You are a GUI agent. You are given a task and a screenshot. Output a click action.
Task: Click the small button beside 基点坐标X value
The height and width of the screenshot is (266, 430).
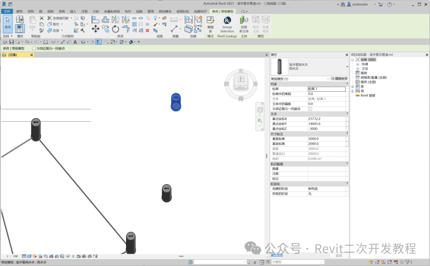click(347, 119)
